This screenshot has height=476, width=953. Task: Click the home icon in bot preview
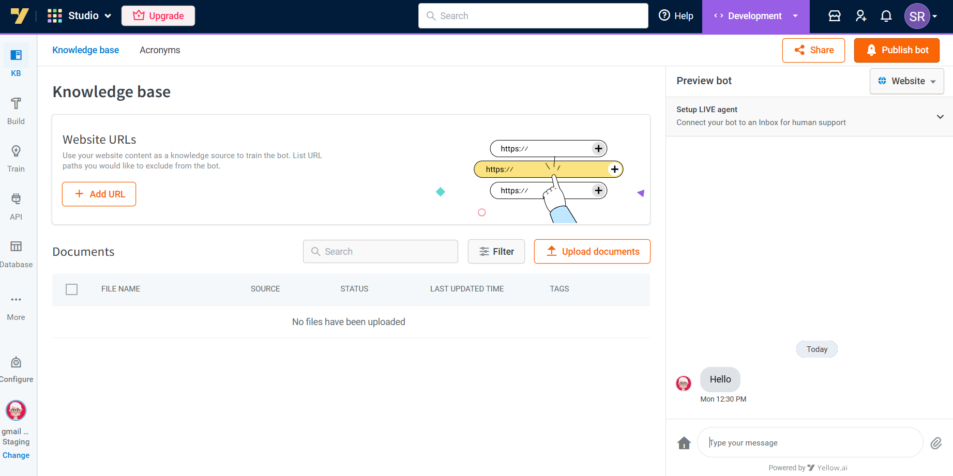coord(684,443)
